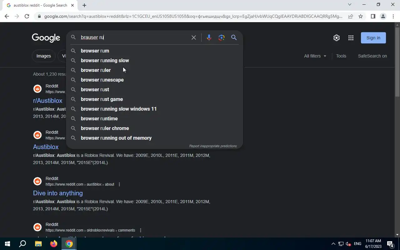The height and width of the screenshot is (250, 400).
Task: Choose 'browser running slow windows 11' suggestion
Action: click(x=154, y=109)
